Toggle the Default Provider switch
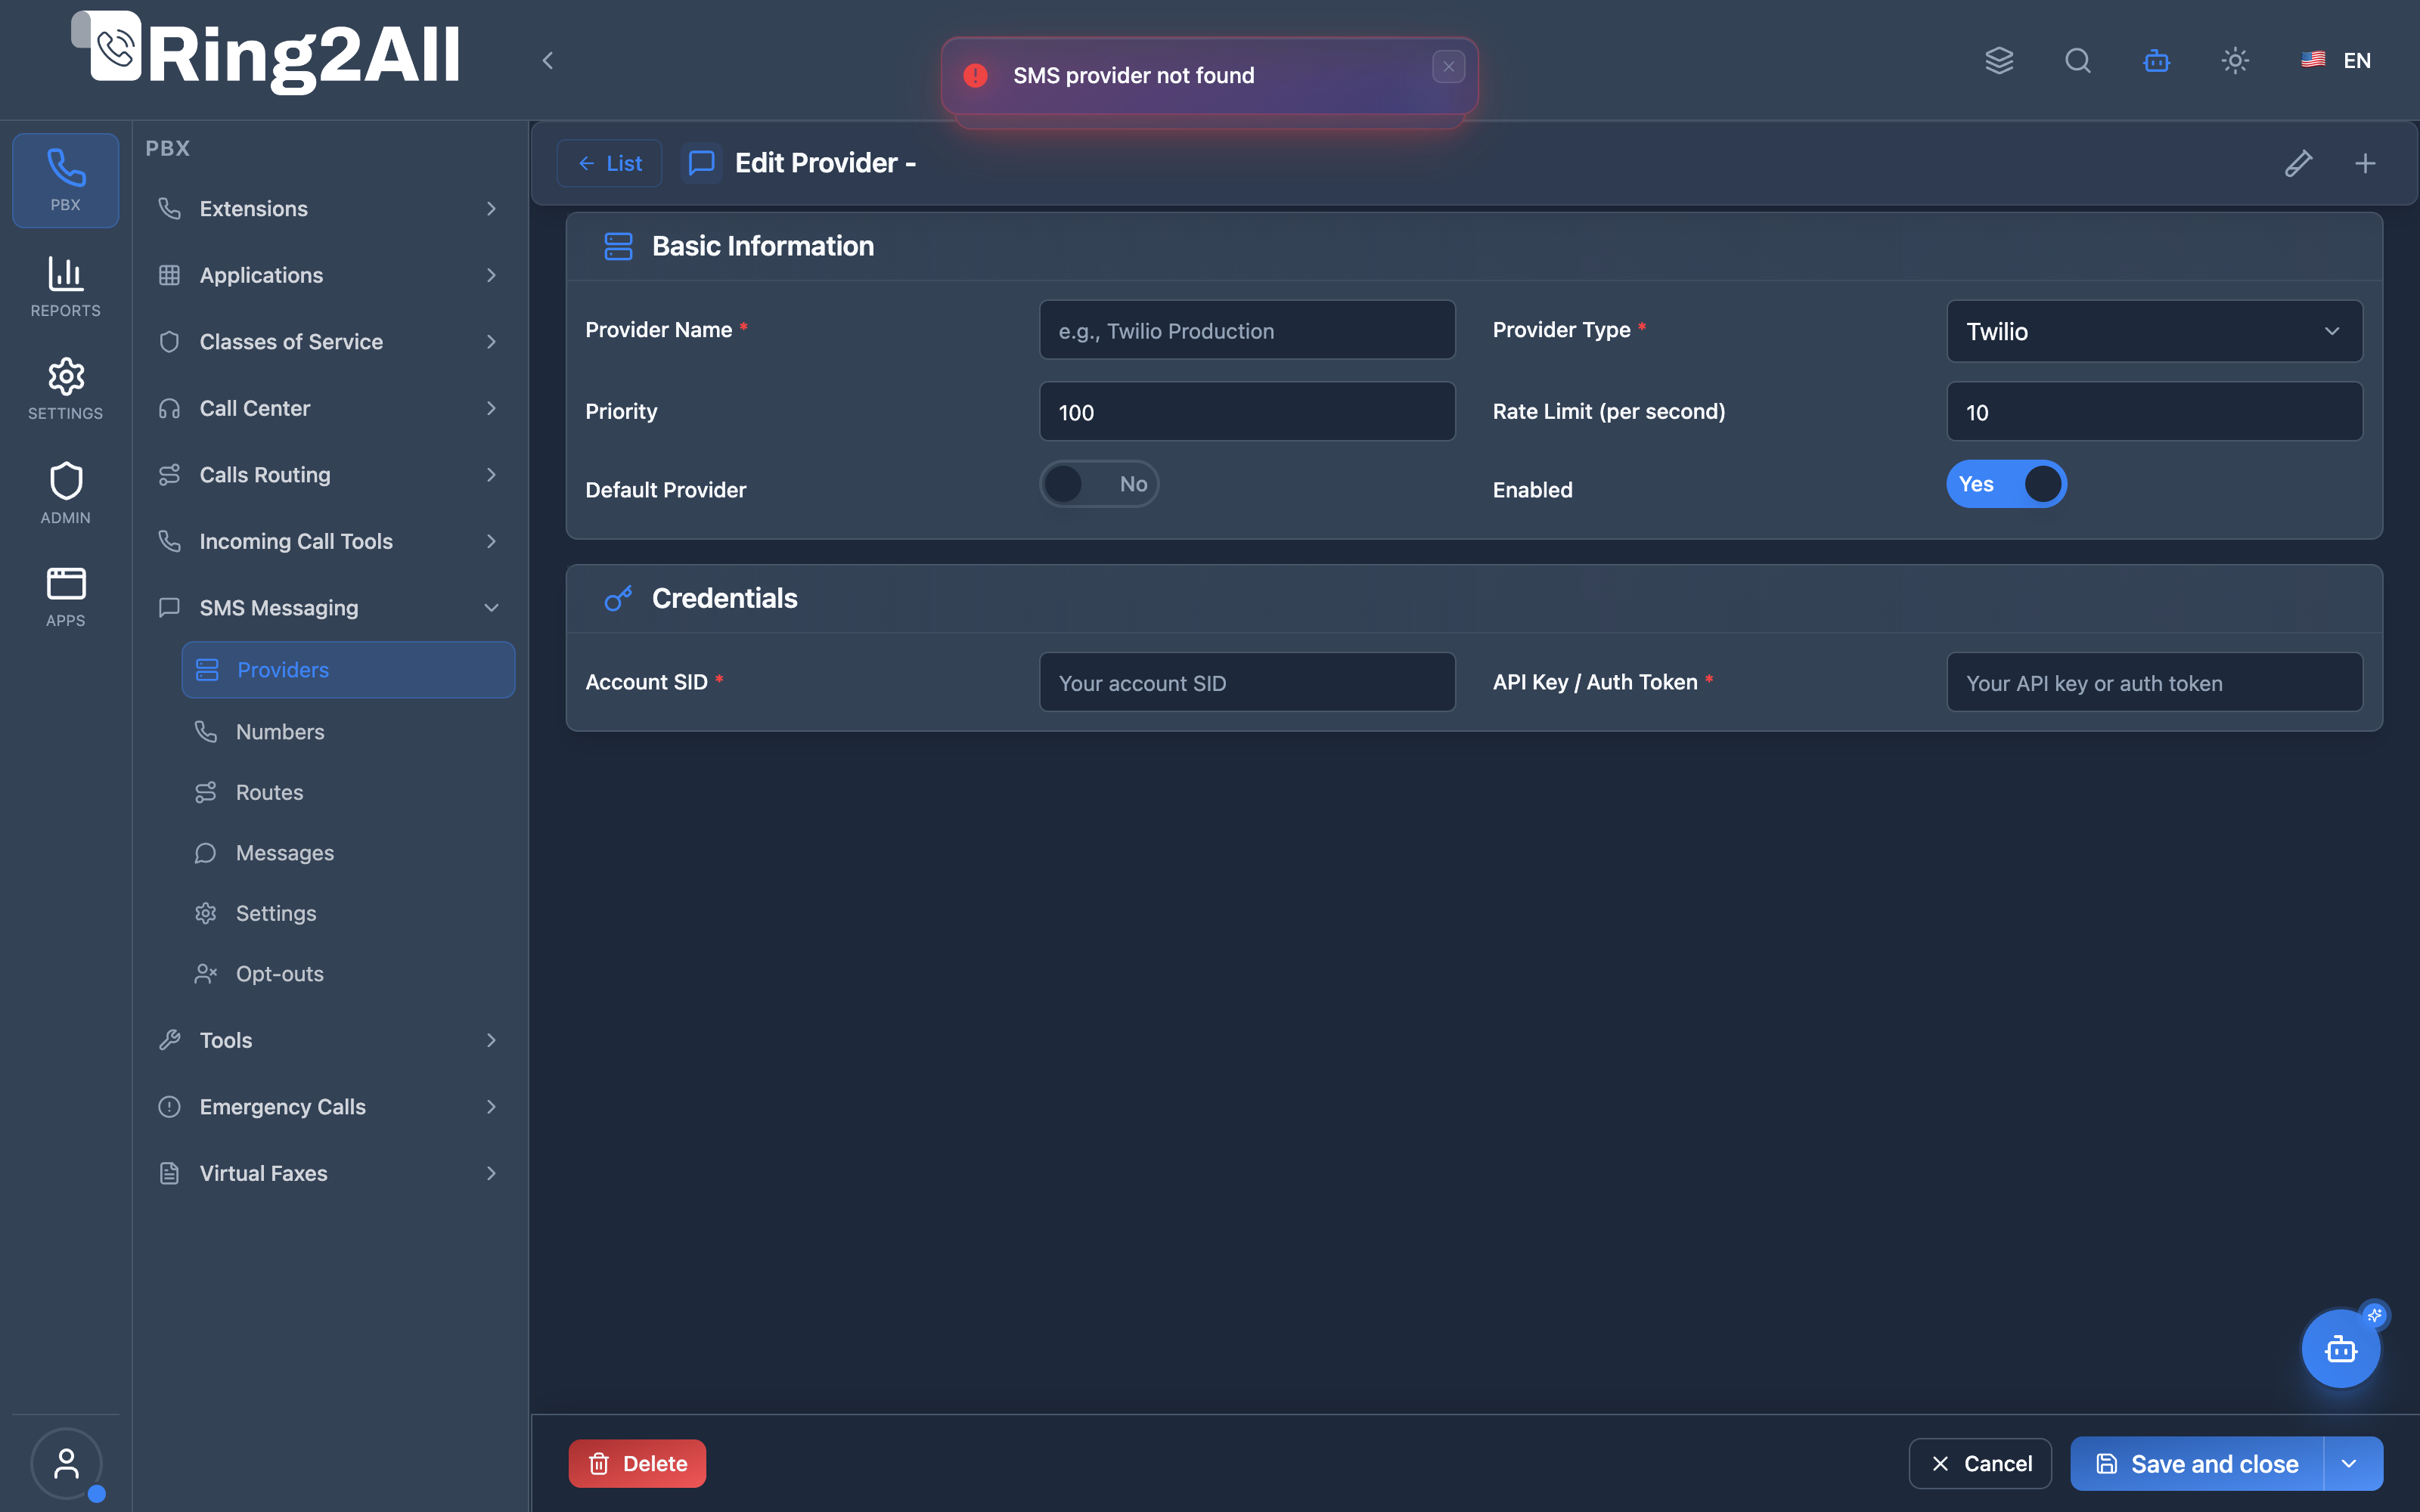 pyautogui.click(x=1099, y=484)
